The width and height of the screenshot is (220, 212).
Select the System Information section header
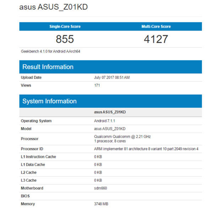click(x=49, y=101)
